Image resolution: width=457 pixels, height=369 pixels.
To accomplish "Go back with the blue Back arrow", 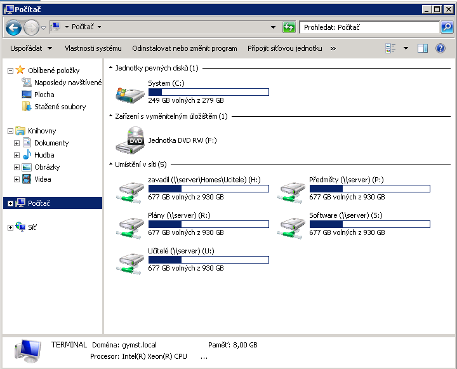I will click(13, 28).
